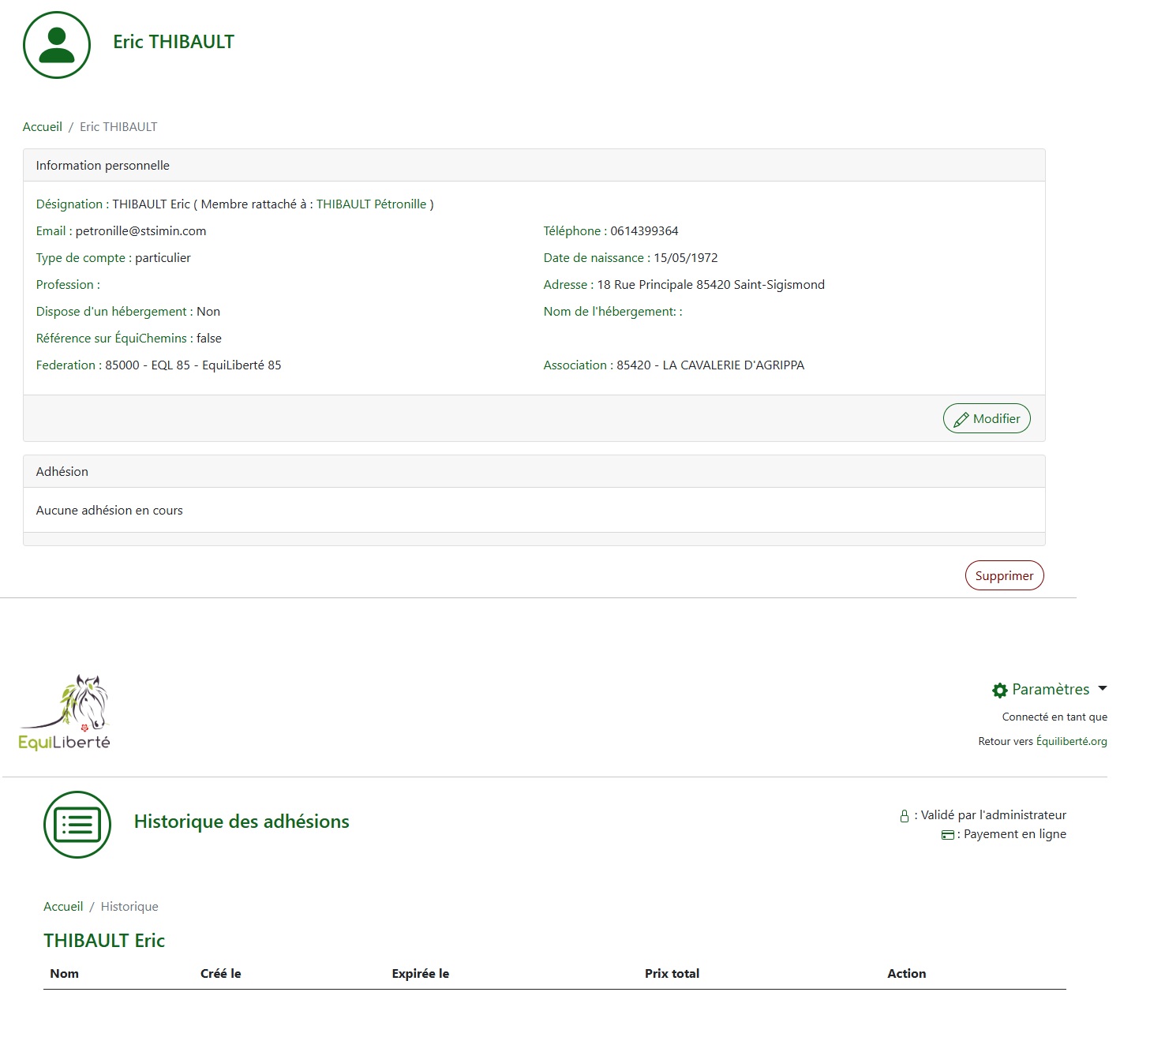Image resolution: width=1150 pixels, height=1037 pixels.
Task: Open the Paramètres menu
Action: [1051, 690]
